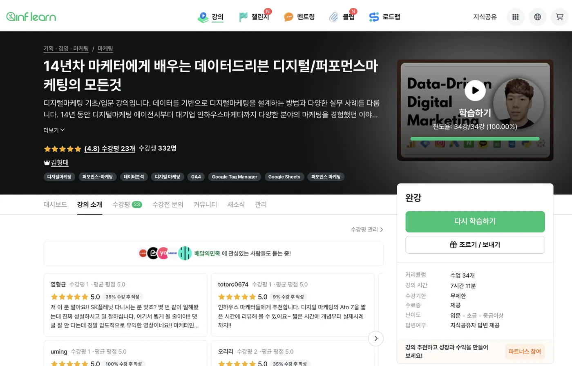Click the teal 배달의민족 logo icon
The width and height of the screenshot is (572, 366).
pyautogui.click(x=185, y=253)
